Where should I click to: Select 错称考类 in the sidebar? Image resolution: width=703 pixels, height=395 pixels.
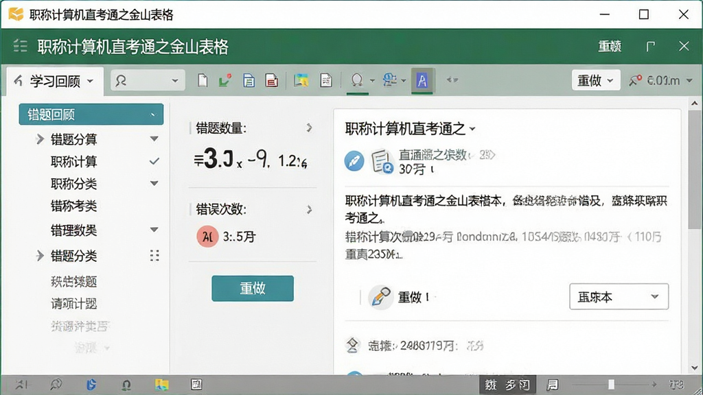coord(73,206)
